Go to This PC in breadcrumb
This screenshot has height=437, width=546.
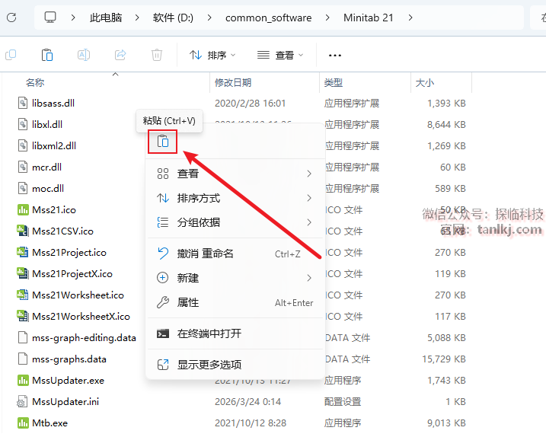pyautogui.click(x=106, y=18)
